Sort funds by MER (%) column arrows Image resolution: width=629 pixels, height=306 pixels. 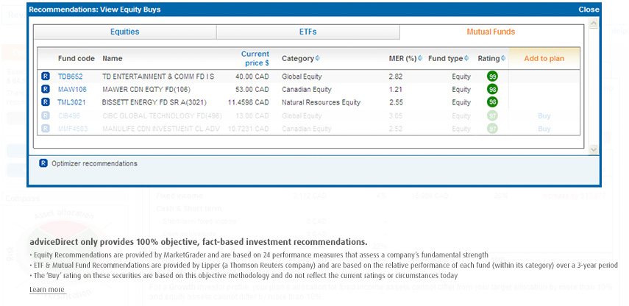click(420, 59)
